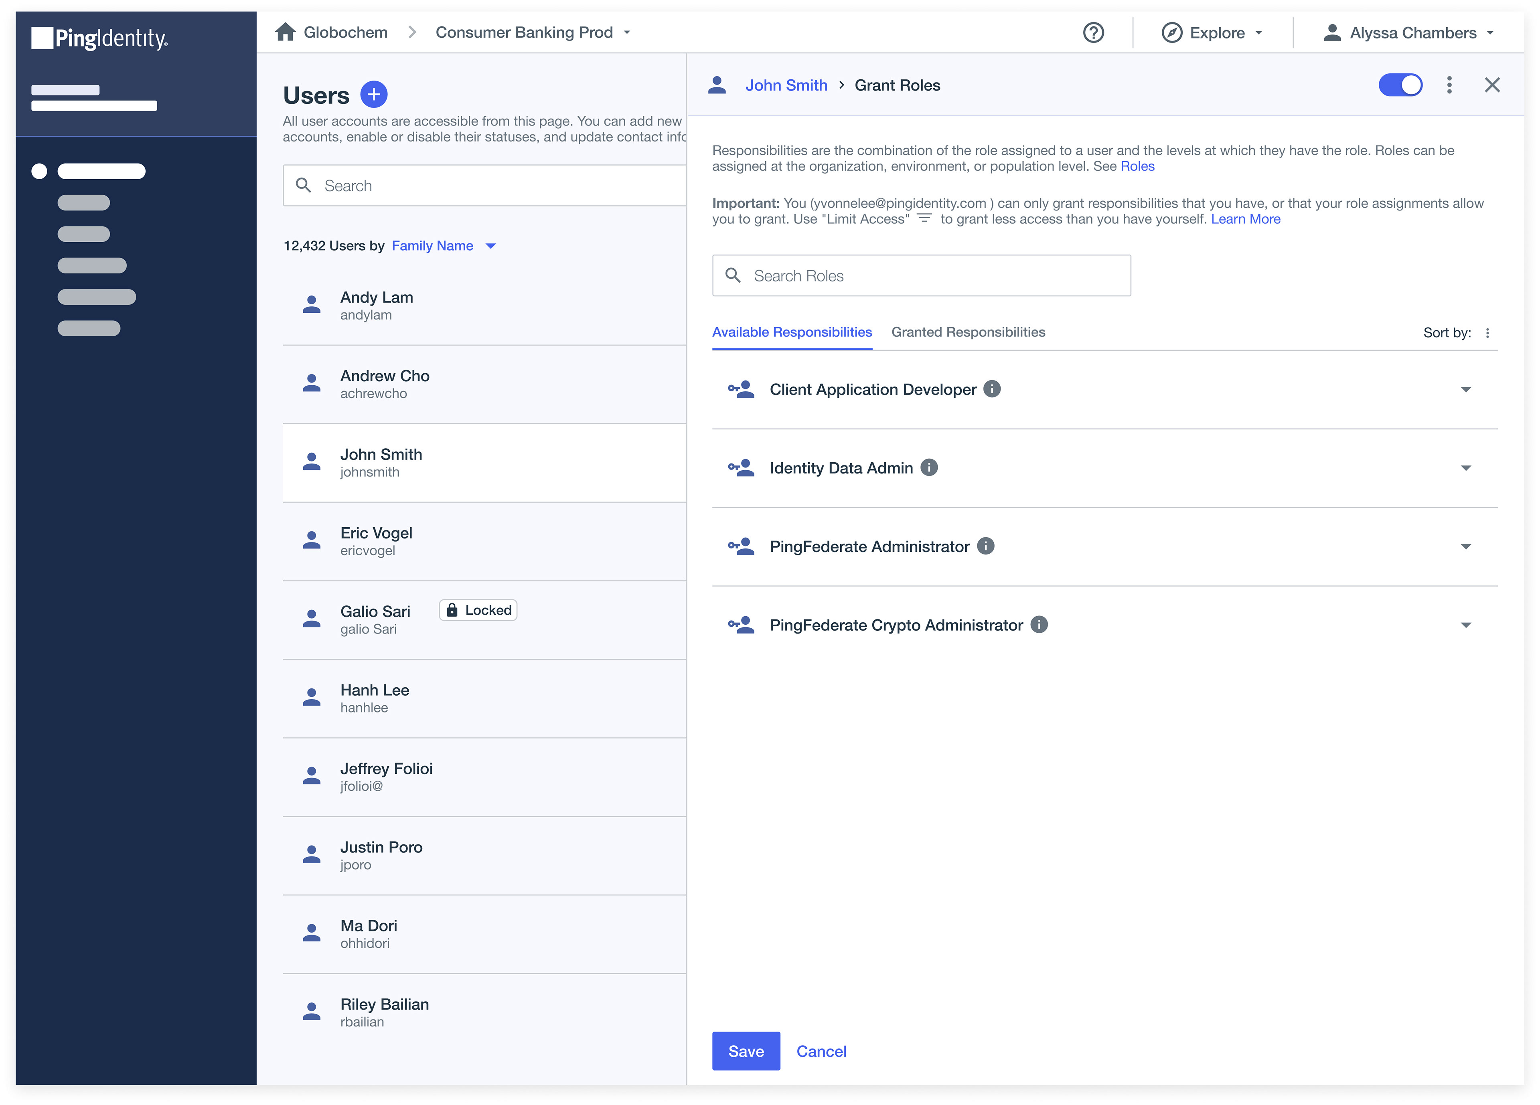The width and height of the screenshot is (1540, 1105).
Task: Click Eric Vogel's user avatar icon
Action: (311, 540)
